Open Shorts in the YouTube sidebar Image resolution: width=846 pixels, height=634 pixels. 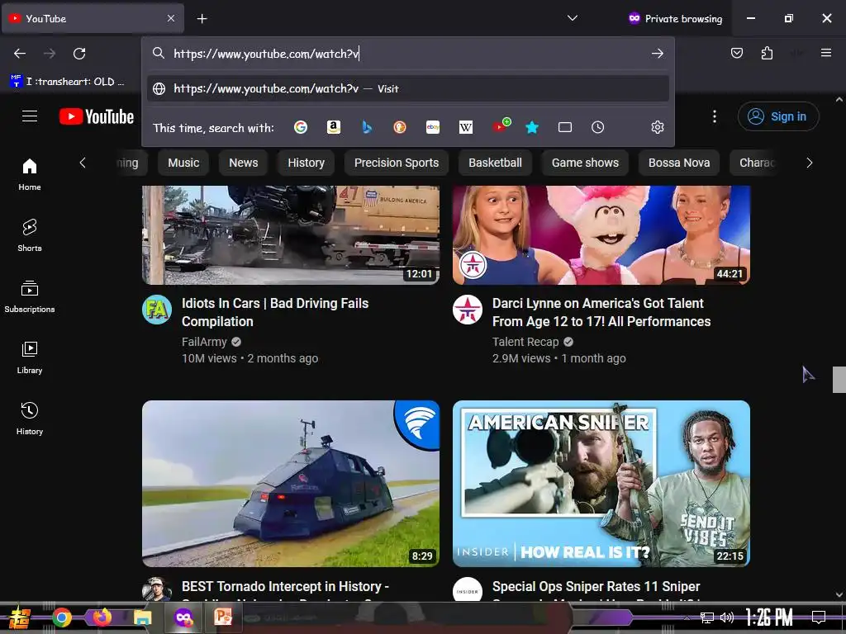[x=30, y=235]
